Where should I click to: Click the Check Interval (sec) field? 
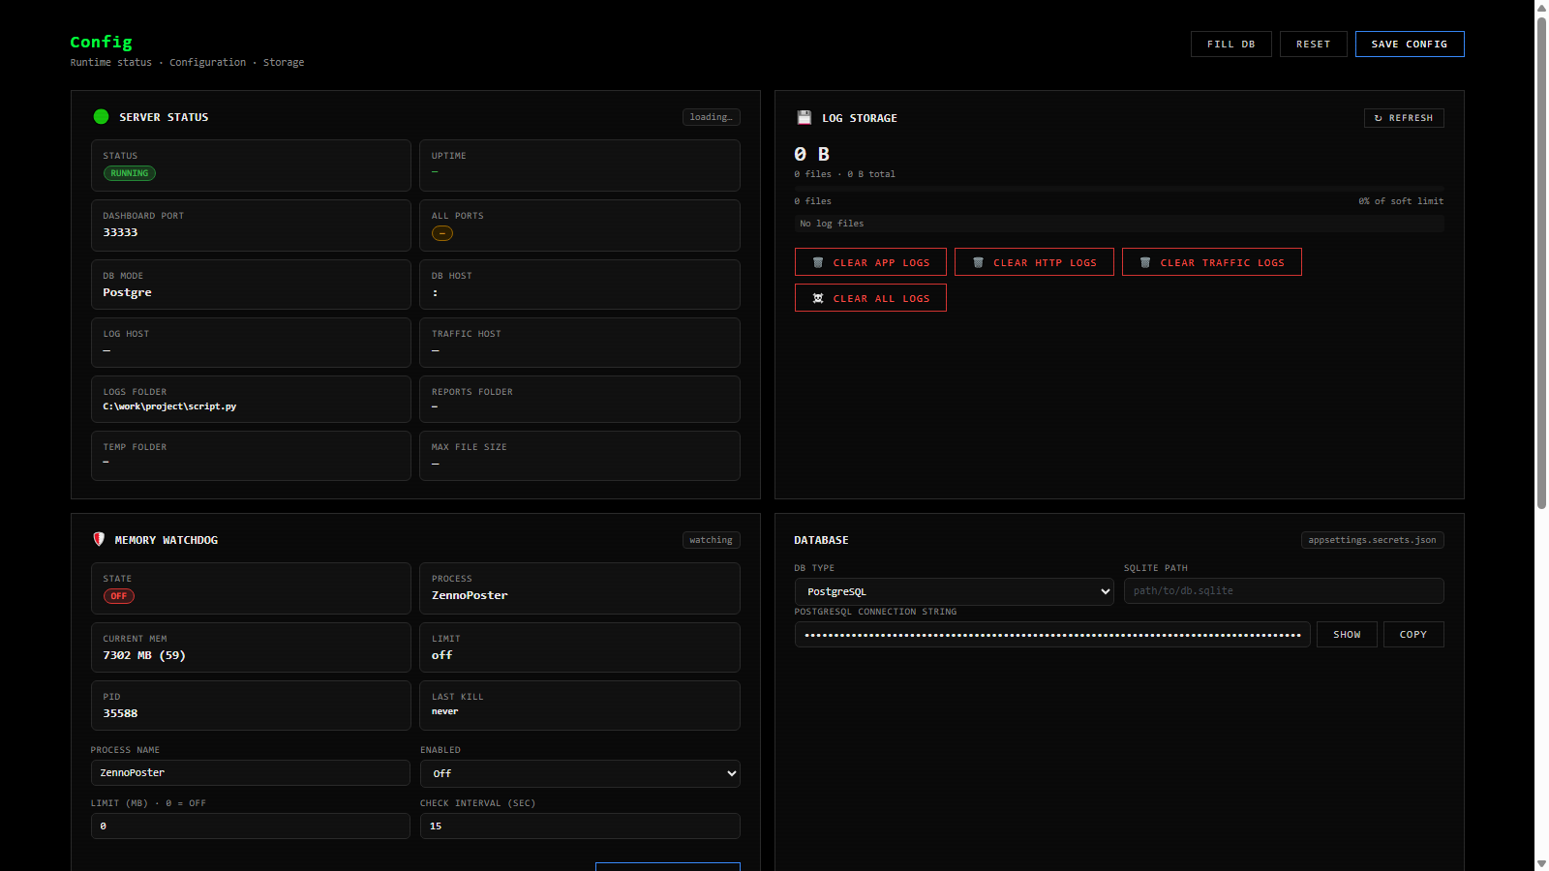(580, 826)
